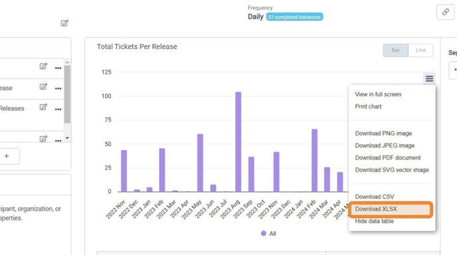The image size is (457, 255).
Task: Choose Download JPEG image
Action: point(385,145)
